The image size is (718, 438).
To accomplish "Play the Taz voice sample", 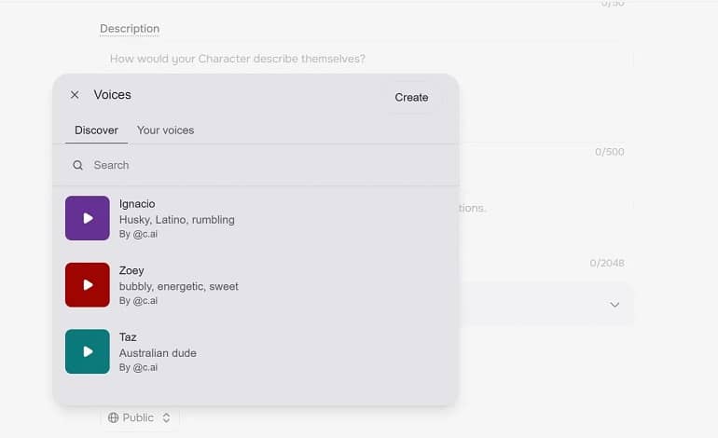I will pyautogui.click(x=88, y=351).
